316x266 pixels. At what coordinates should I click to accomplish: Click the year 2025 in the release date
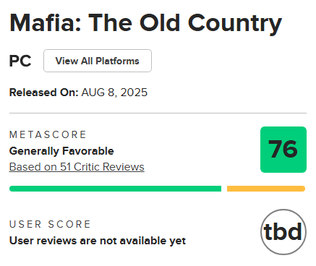pyautogui.click(x=134, y=93)
